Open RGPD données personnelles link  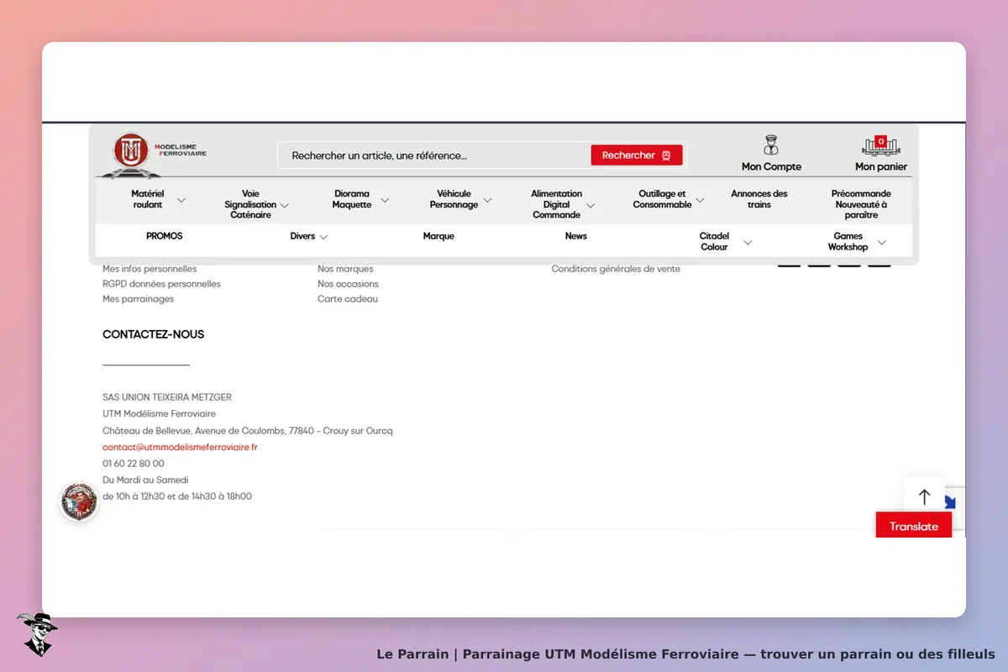[x=161, y=284]
